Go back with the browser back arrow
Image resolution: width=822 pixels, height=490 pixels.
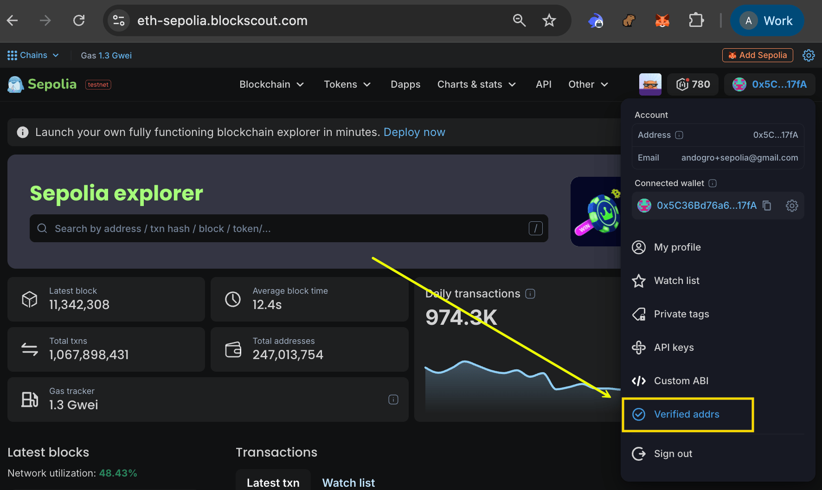coord(13,20)
